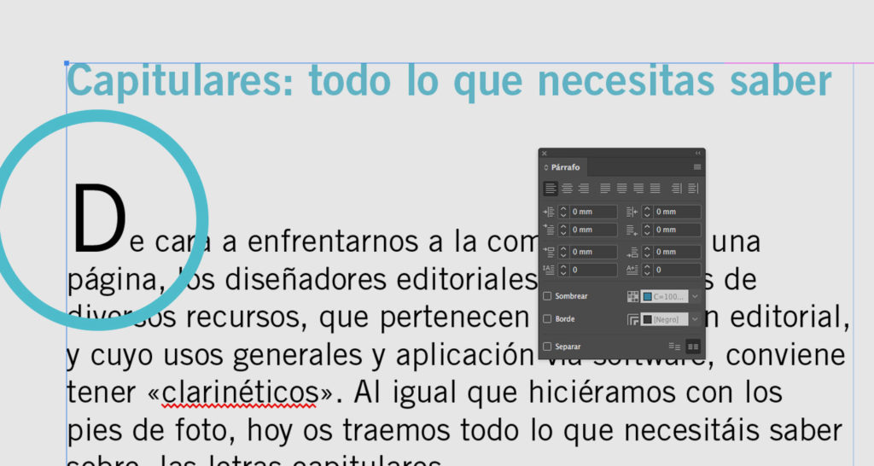Click the drop cap characters value field
The width and height of the screenshot is (874, 466).
[677, 270]
